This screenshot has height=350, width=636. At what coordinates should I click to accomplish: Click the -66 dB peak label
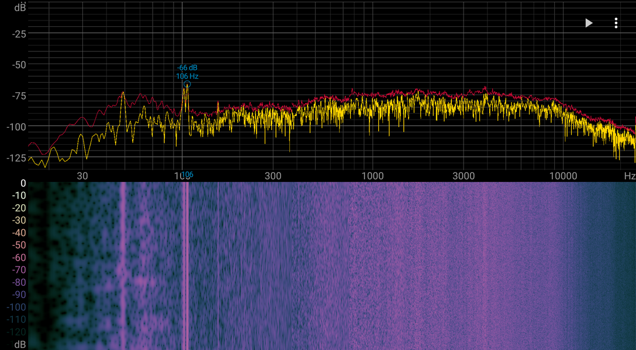pyautogui.click(x=187, y=68)
